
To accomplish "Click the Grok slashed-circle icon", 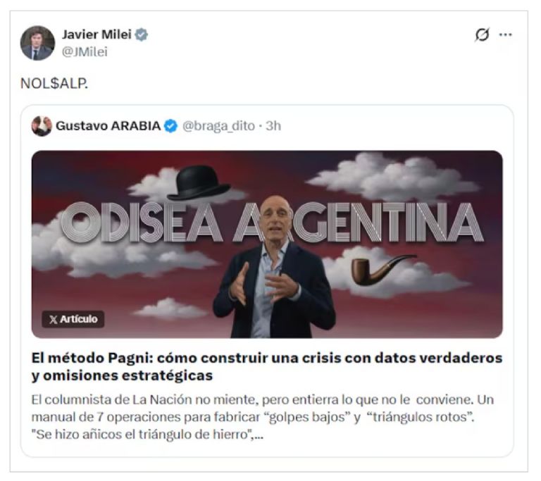I will pyautogui.click(x=482, y=35).
